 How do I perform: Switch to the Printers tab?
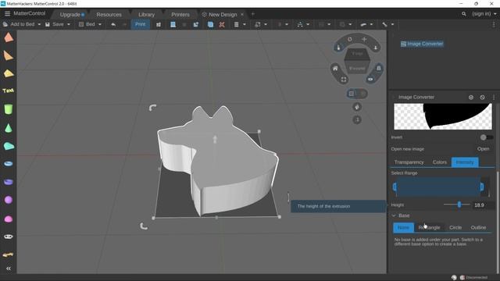tap(180, 15)
